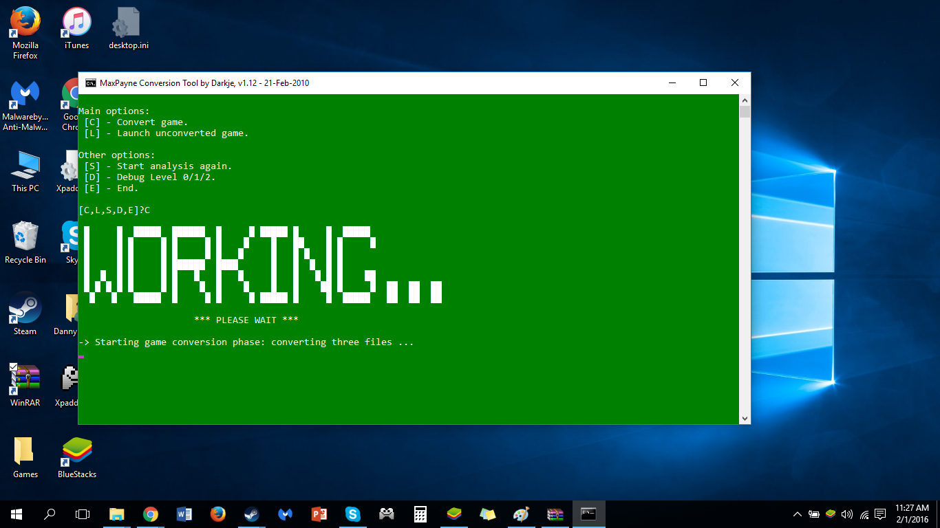The width and height of the screenshot is (940, 528).
Task: Open PowerPoint from the taskbar
Action: [319, 514]
